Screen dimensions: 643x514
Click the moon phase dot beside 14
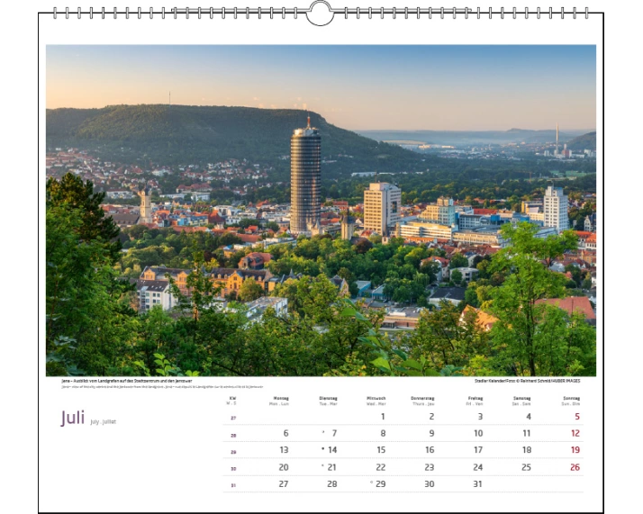(x=322, y=449)
